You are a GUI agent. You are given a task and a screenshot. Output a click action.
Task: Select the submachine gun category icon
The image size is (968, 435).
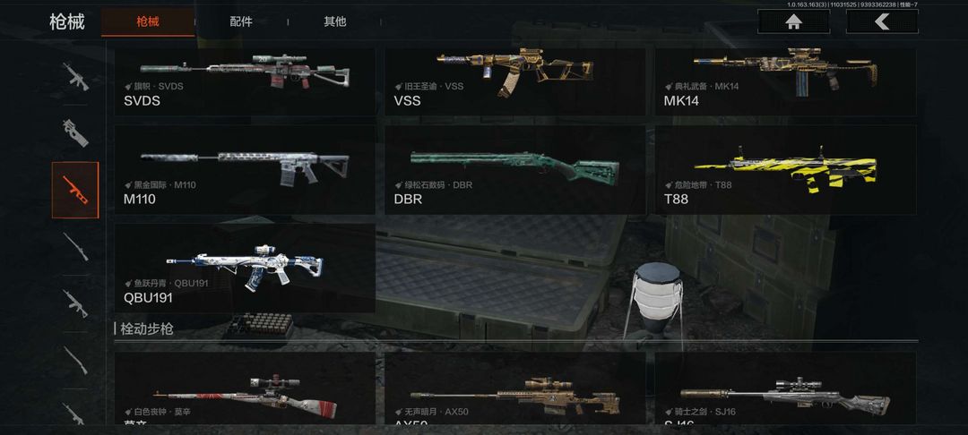(75, 132)
